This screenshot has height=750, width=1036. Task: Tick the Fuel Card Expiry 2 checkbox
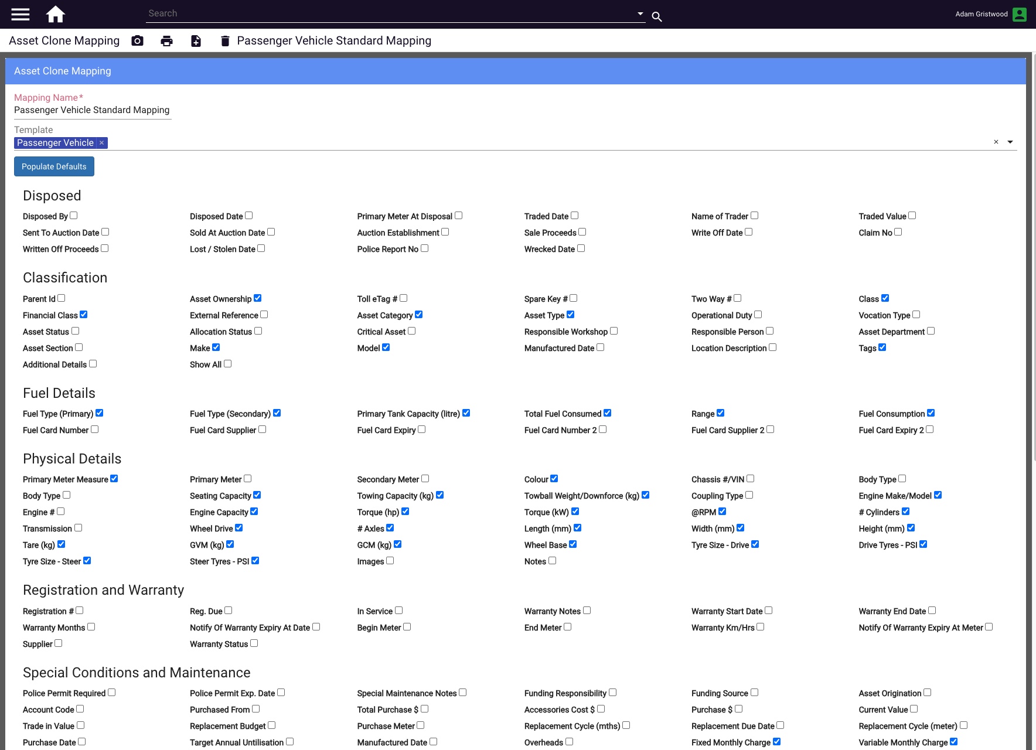coord(930,429)
